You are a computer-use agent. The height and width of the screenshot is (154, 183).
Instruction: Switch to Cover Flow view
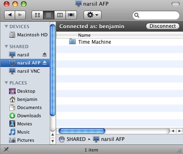pyautogui.click(x=71, y=15)
